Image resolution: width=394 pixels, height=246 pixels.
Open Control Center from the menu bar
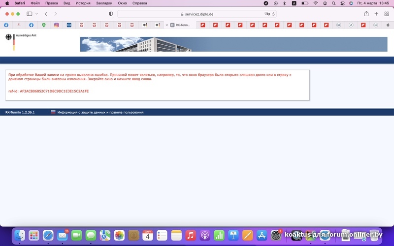coord(336,3)
